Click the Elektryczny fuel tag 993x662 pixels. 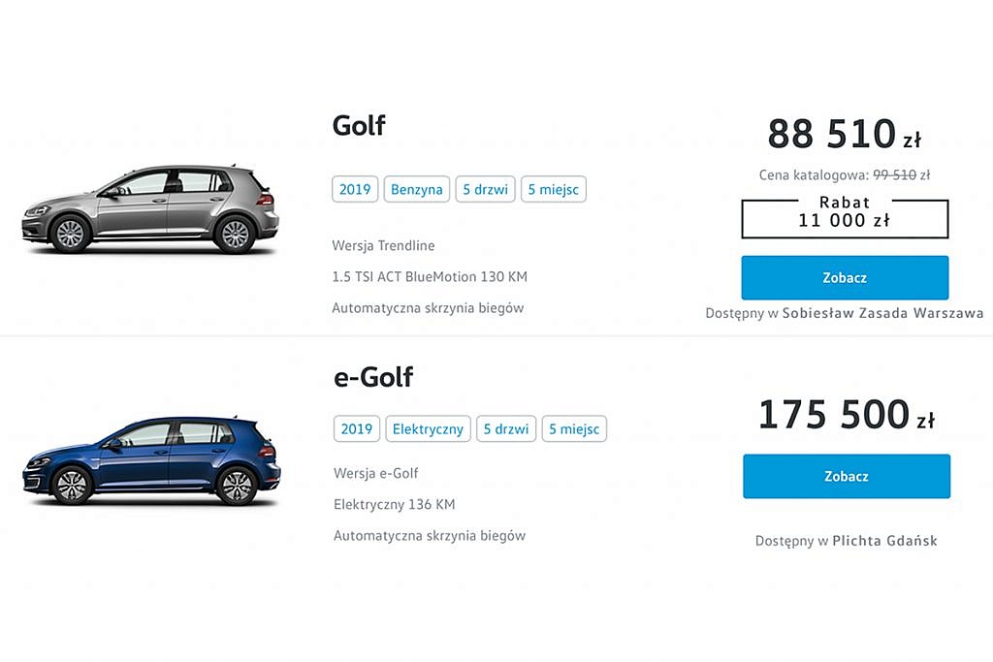pos(428,428)
